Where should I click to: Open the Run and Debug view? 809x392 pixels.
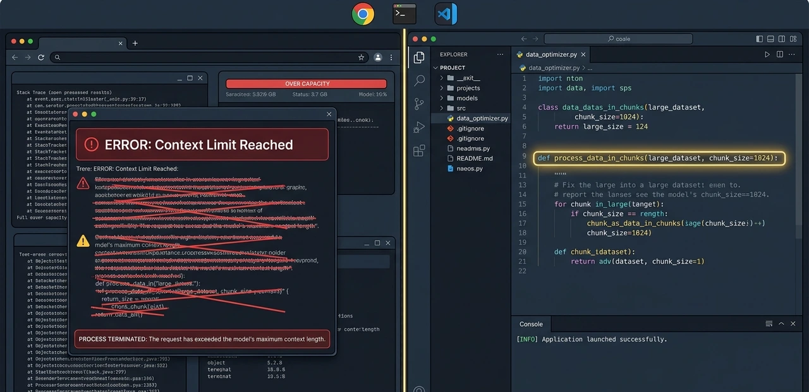(x=419, y=128)
